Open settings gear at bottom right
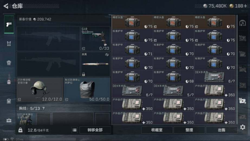This screenshot has height=141, width=250. click(x=242, y=127)
